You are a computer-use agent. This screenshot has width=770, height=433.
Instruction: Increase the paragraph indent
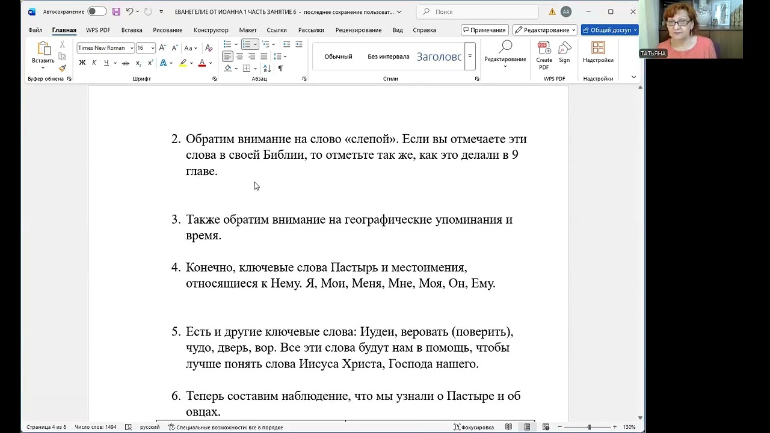tap(299, 45)
